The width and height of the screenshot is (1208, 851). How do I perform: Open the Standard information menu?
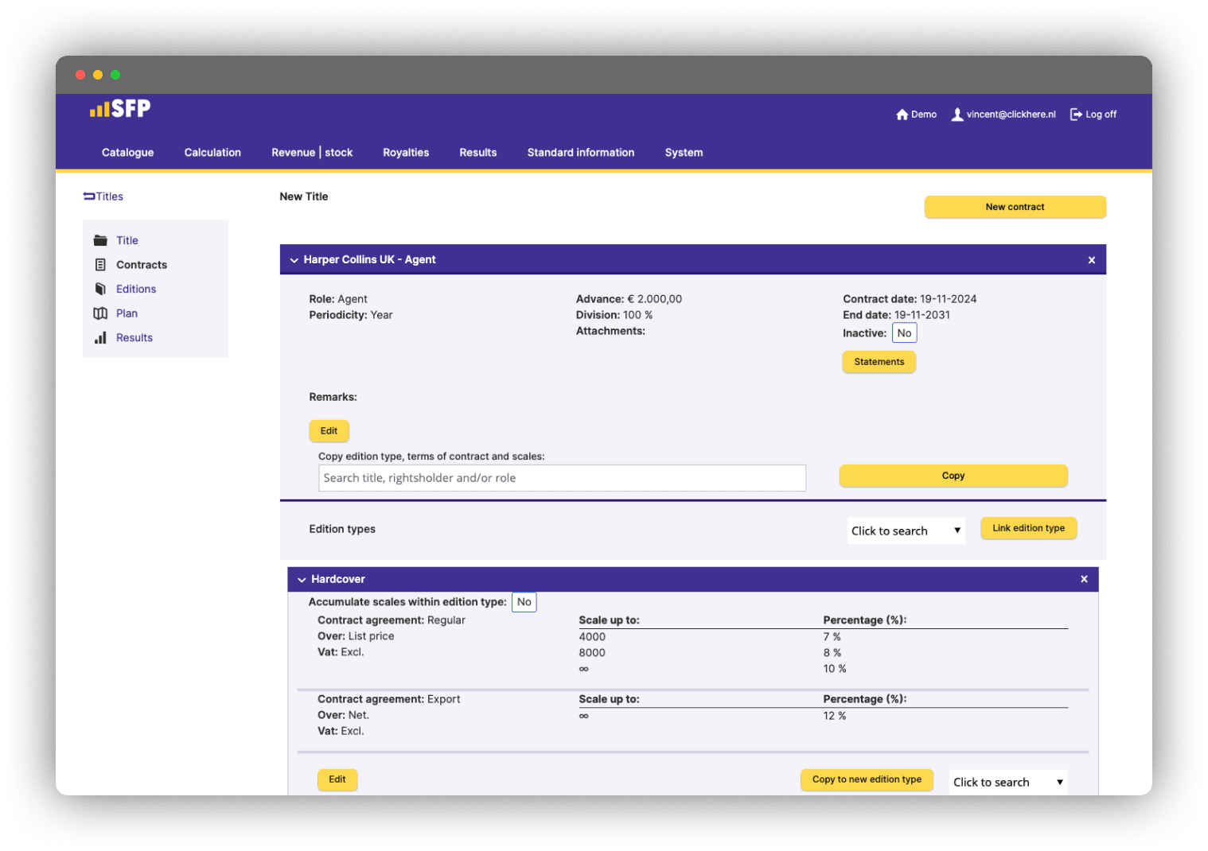[x=580, y=153]
